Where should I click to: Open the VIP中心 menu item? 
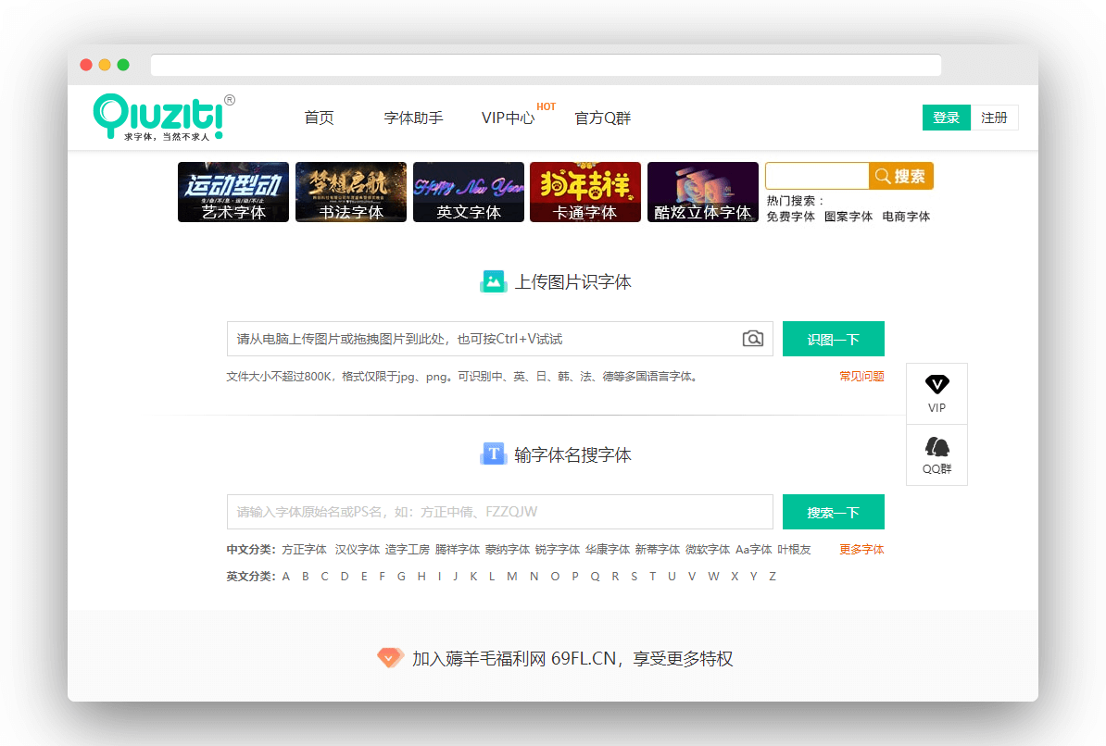(x=508, y=118)
